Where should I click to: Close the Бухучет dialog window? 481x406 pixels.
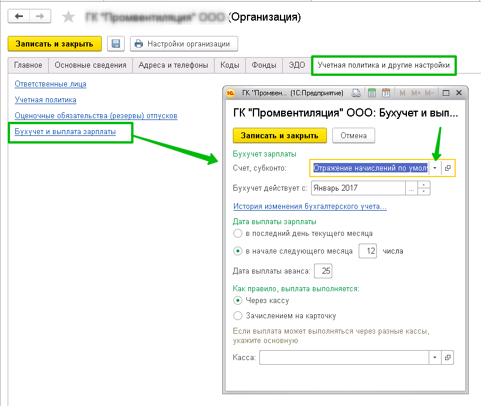[x=459, y=93]
